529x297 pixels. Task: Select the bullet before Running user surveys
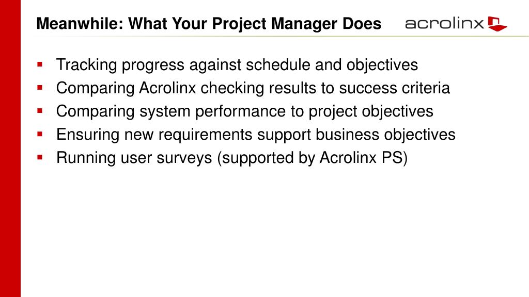(x=40, y=157)
